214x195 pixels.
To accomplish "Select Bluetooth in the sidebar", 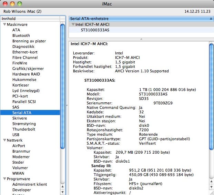I will 21,35.
